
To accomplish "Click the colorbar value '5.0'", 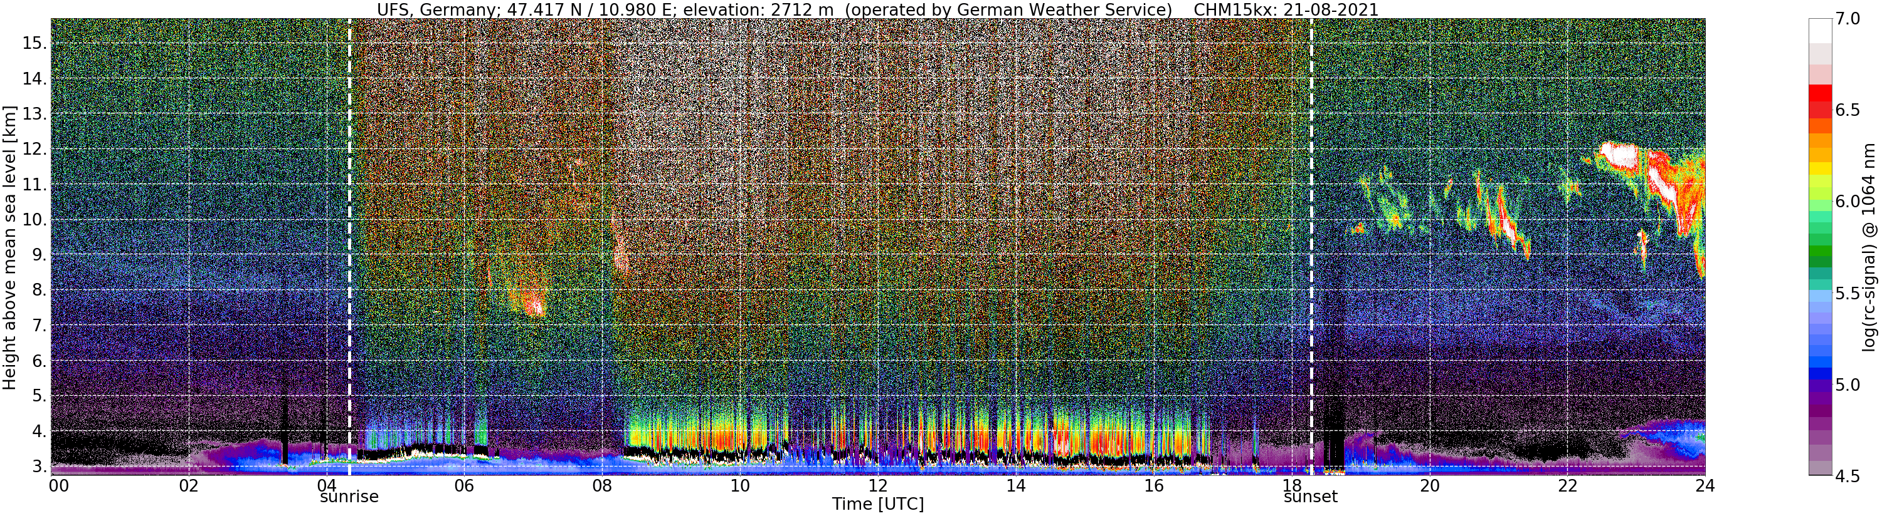I will 1847,384.
